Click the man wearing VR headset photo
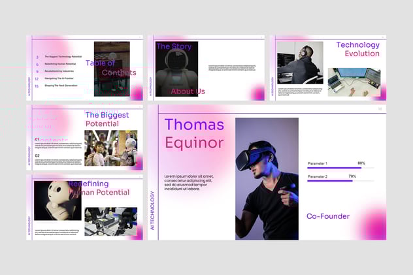 [x=267, y=178]
